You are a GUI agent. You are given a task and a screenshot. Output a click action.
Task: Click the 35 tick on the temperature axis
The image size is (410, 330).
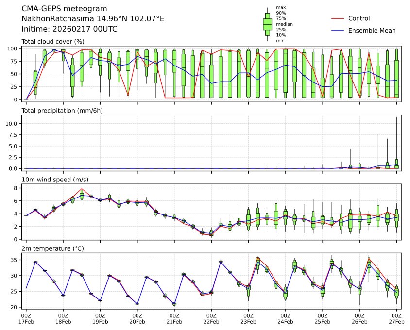pos(16,260)
